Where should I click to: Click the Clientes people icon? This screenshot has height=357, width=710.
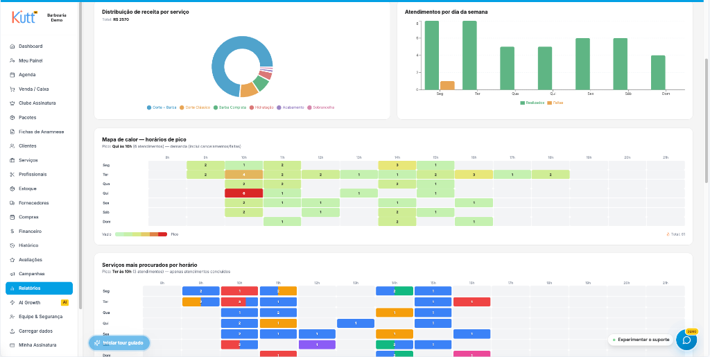pyautogui.click(x=12, y=146)
